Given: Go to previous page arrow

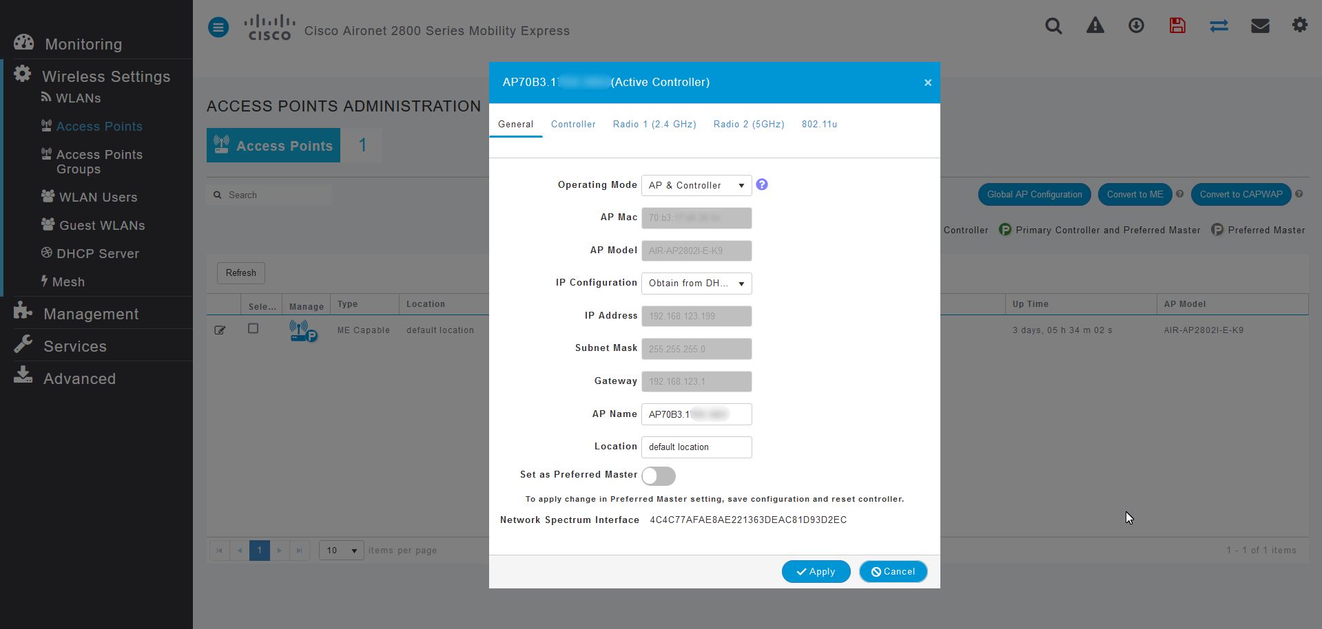Looking at the screenshot, I should [x=239, y=551].
